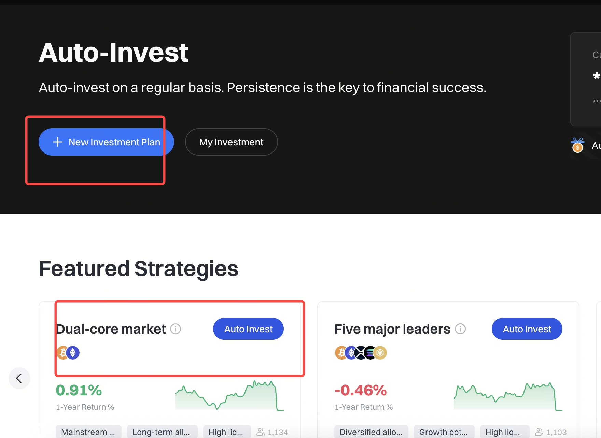Click the XRP coin icon in Five major leaders

click(x=361, y=353)
